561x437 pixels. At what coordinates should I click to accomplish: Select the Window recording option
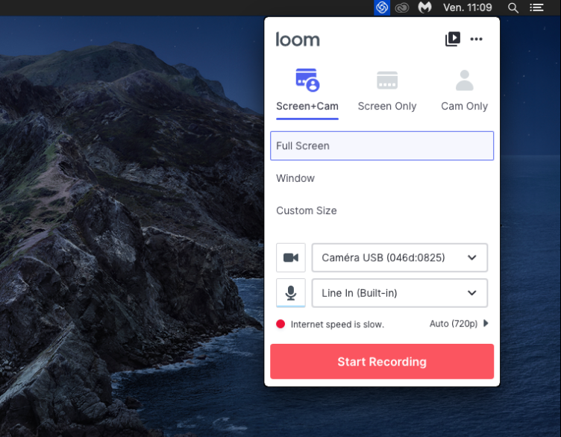(382, 178)
